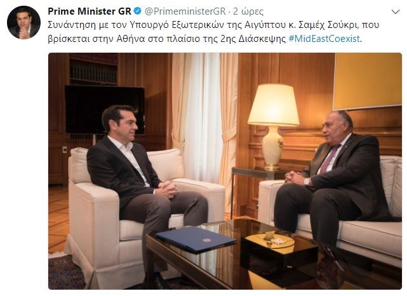The width and height of the screenshot is (407, 296).
Task: Open the #MidEastCoexist hashtag link
Action: coord(324,39)
